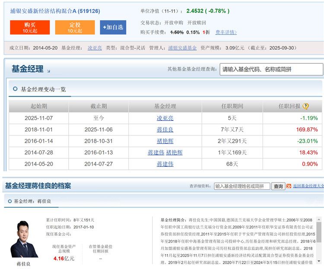Click the help question mark beside 任职回报
The height and width of the screenshot is (269, 324).
click(306, 106)
